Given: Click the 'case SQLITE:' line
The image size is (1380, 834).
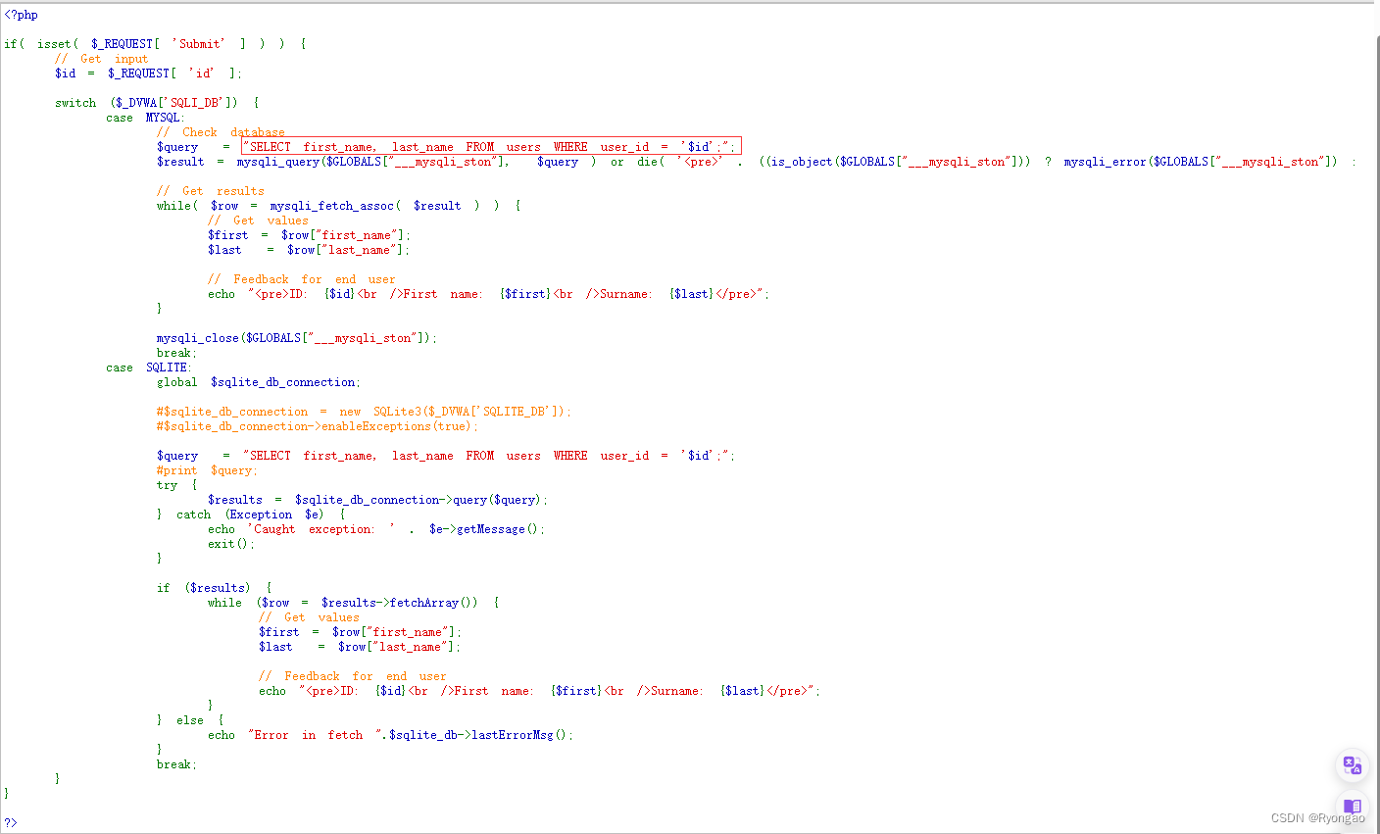Looking at the screenshot, I should click(148, 368).
